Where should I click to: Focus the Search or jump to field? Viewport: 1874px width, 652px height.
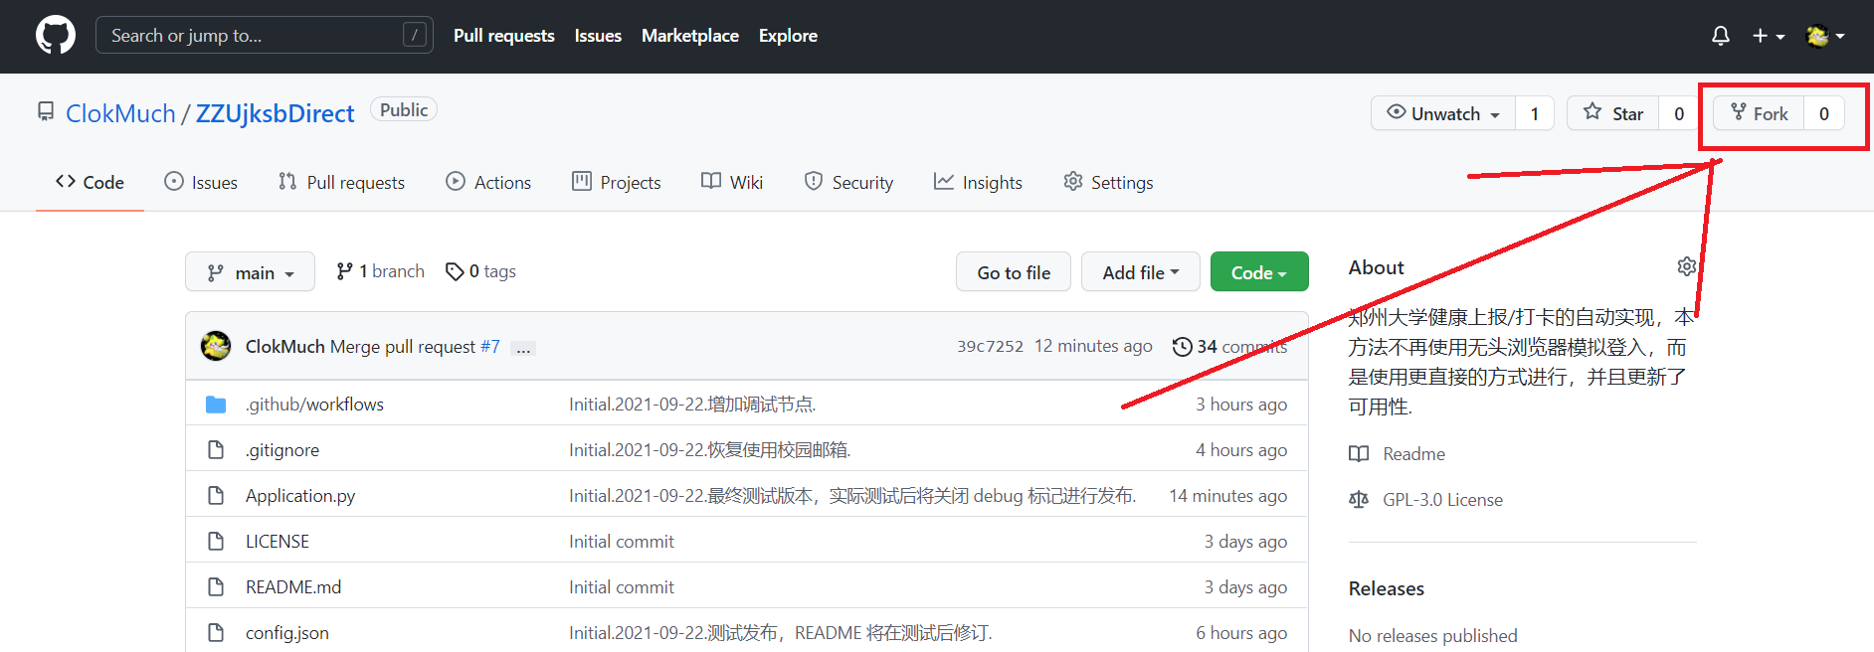(265, 36)
